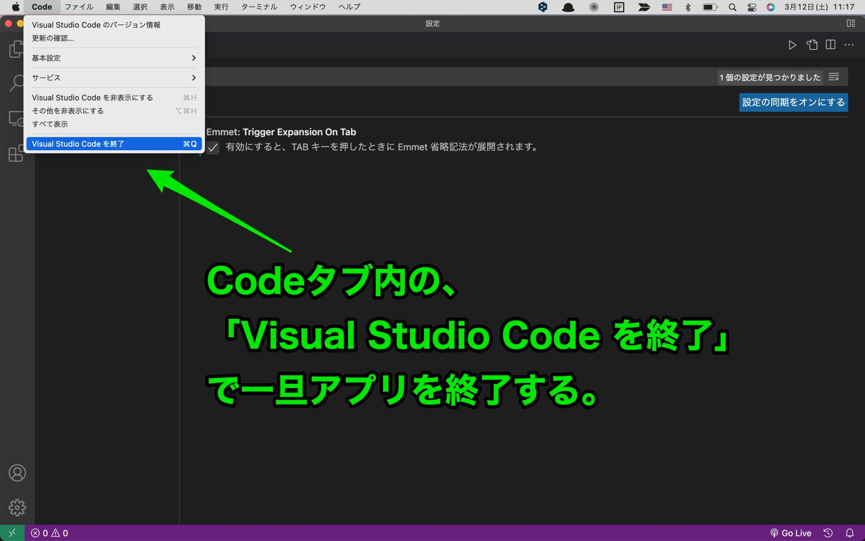Open the 表示 menu
Screen dimensions: 865x541
coord(167,7)
